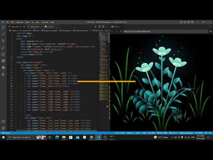Open the Manage gear in activity bar
The width and height of the screenshot is (213, 160).
coord(3,128)
